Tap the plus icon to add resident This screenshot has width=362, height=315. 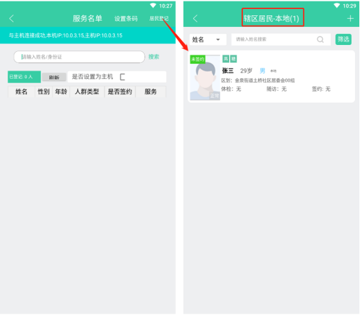350,19
